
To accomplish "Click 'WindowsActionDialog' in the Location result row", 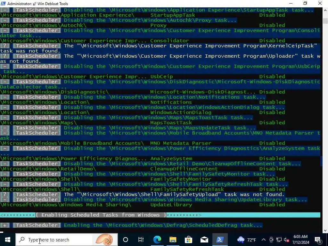I will (181, 112).
